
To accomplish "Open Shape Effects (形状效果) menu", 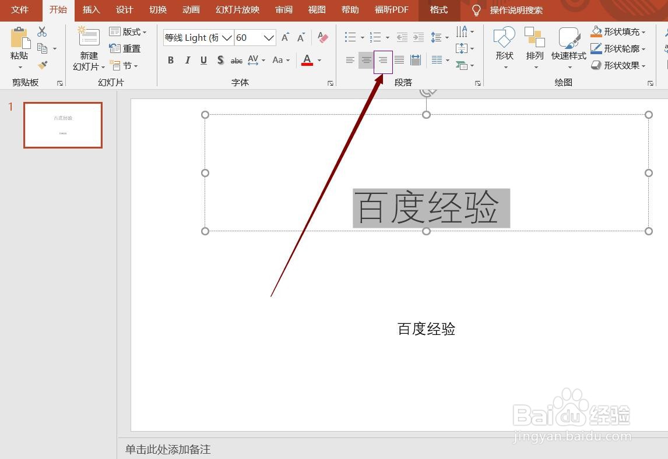I will tap(618, 65).
